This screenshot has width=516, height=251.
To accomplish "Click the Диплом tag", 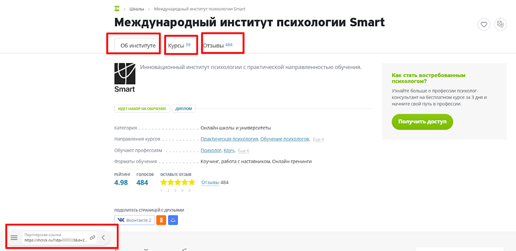I will 184,109.
